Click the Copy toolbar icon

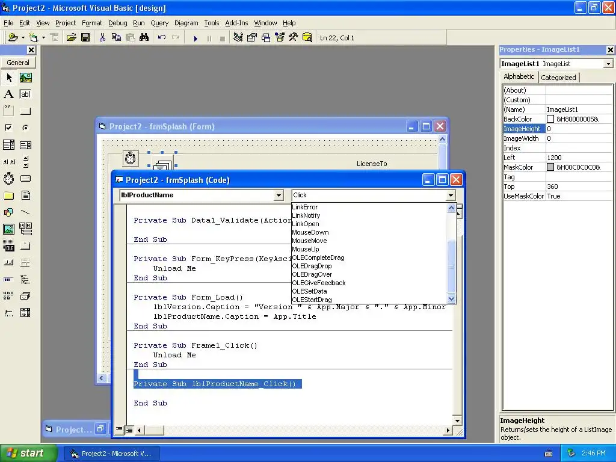[116, 38]
